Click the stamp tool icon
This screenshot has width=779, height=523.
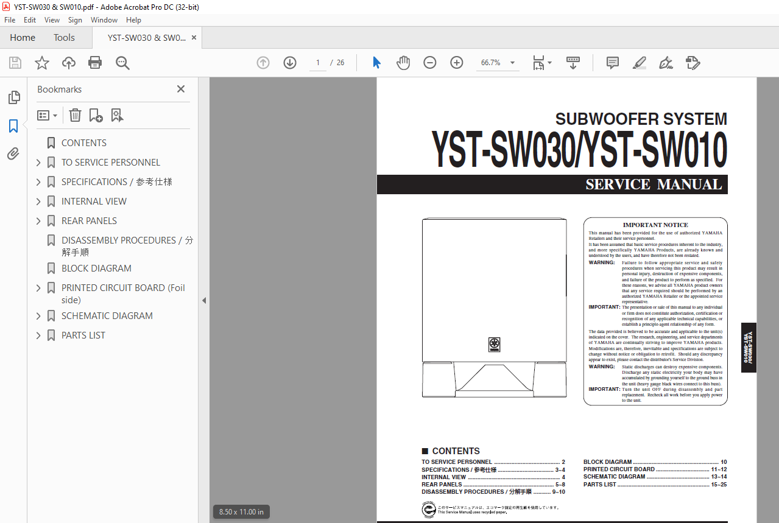click(693, 63)
